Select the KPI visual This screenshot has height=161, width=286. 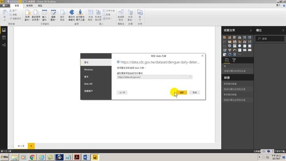[x=250, y=50]
